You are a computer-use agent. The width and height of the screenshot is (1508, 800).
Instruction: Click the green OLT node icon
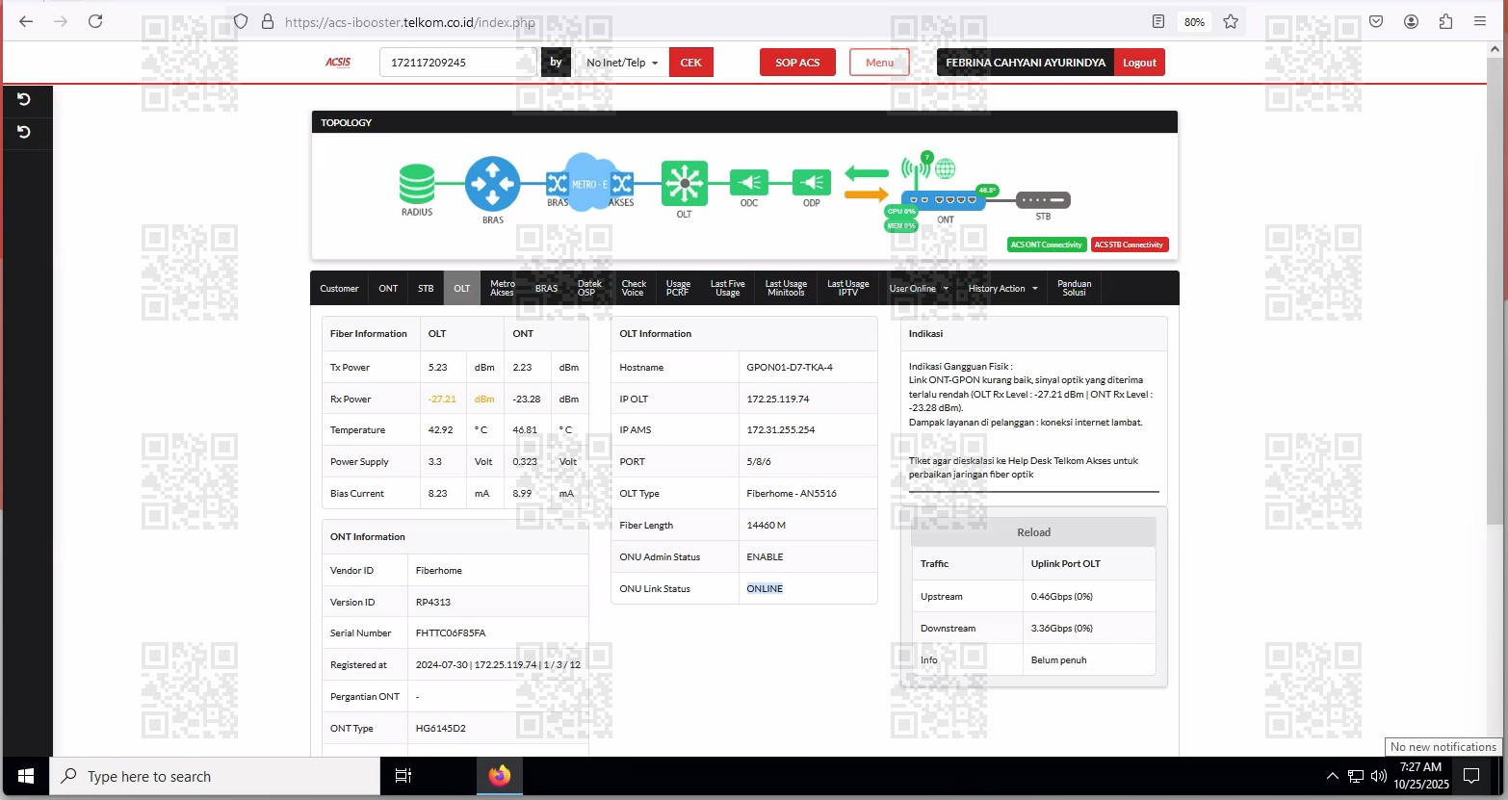(x=685, y=183)
